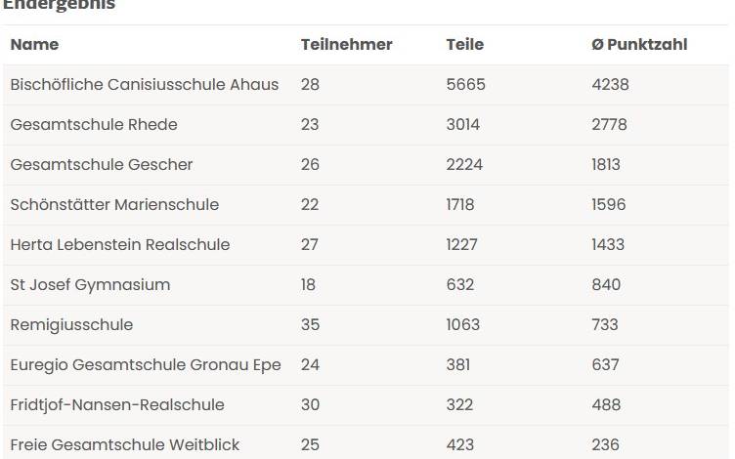Select Herta Lebenstein Realschule name cell
This screenshot has height=459, width=735.
[120, 245]
